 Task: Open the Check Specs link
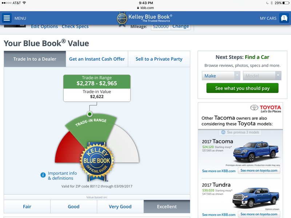[75, 27]
